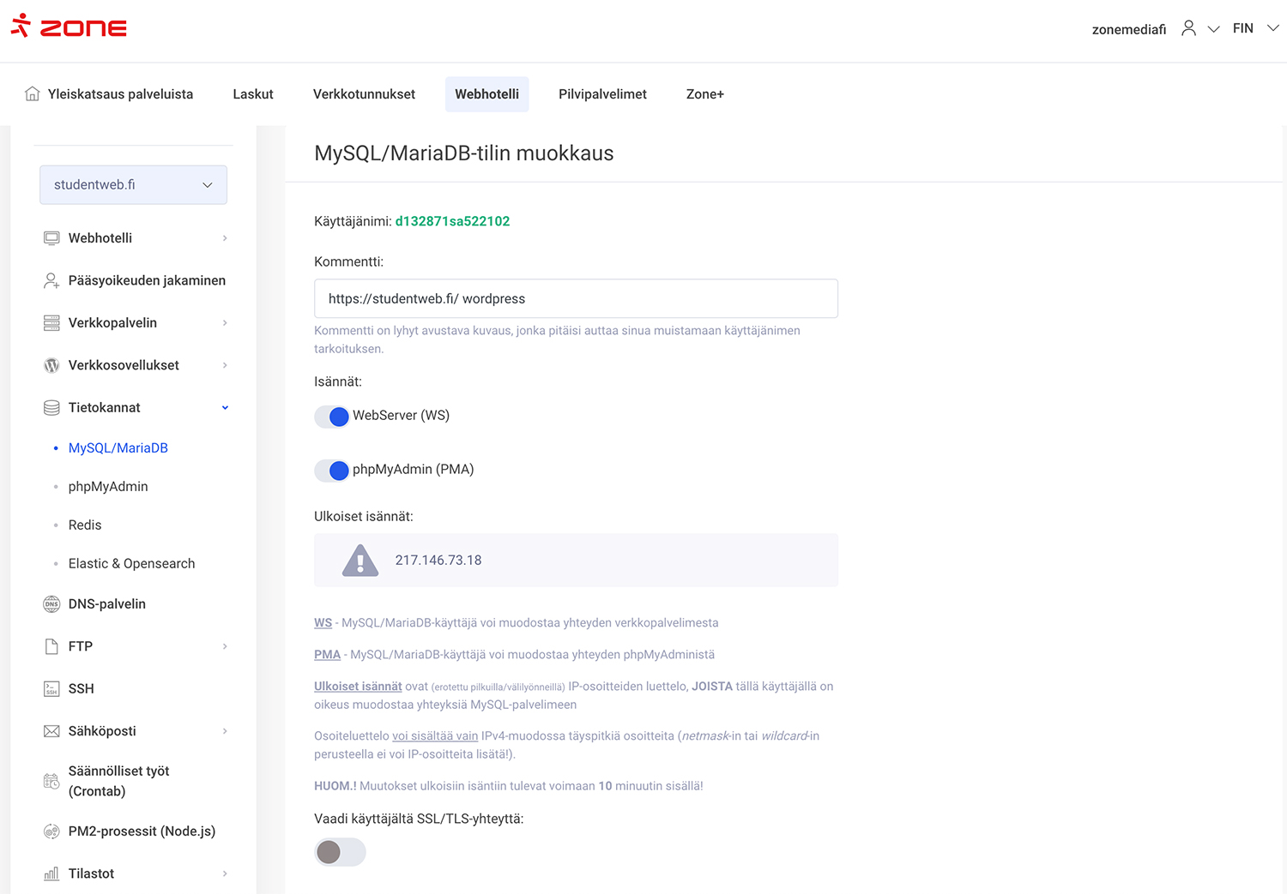This screenshot has height=894, width=1287.
Task: Click the database icon for Tietokannat
Action: pos(51,408)
